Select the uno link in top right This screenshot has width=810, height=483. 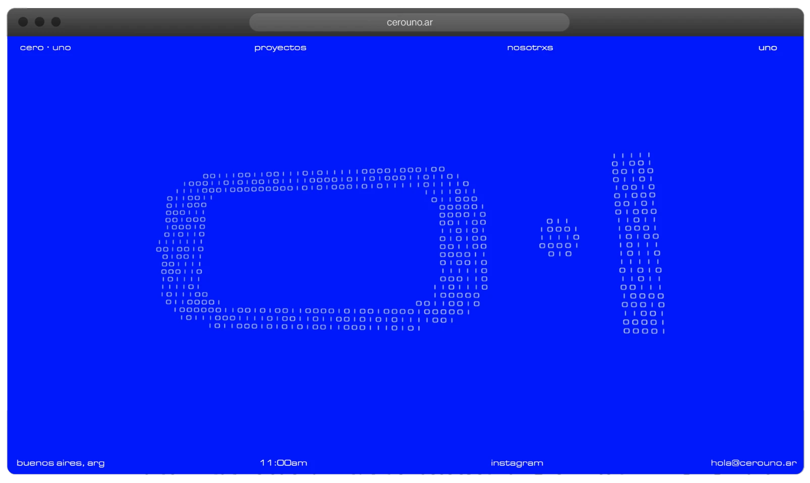coord(767,47)
